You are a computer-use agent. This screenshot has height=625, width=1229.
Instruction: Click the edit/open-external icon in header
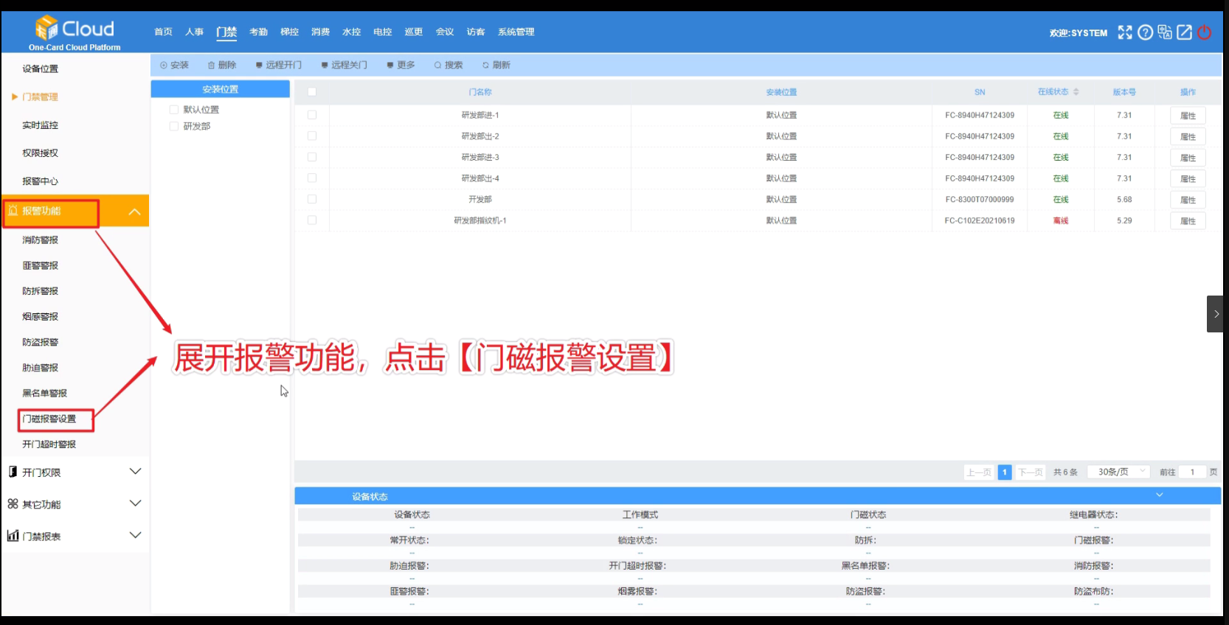point(1184,32)
